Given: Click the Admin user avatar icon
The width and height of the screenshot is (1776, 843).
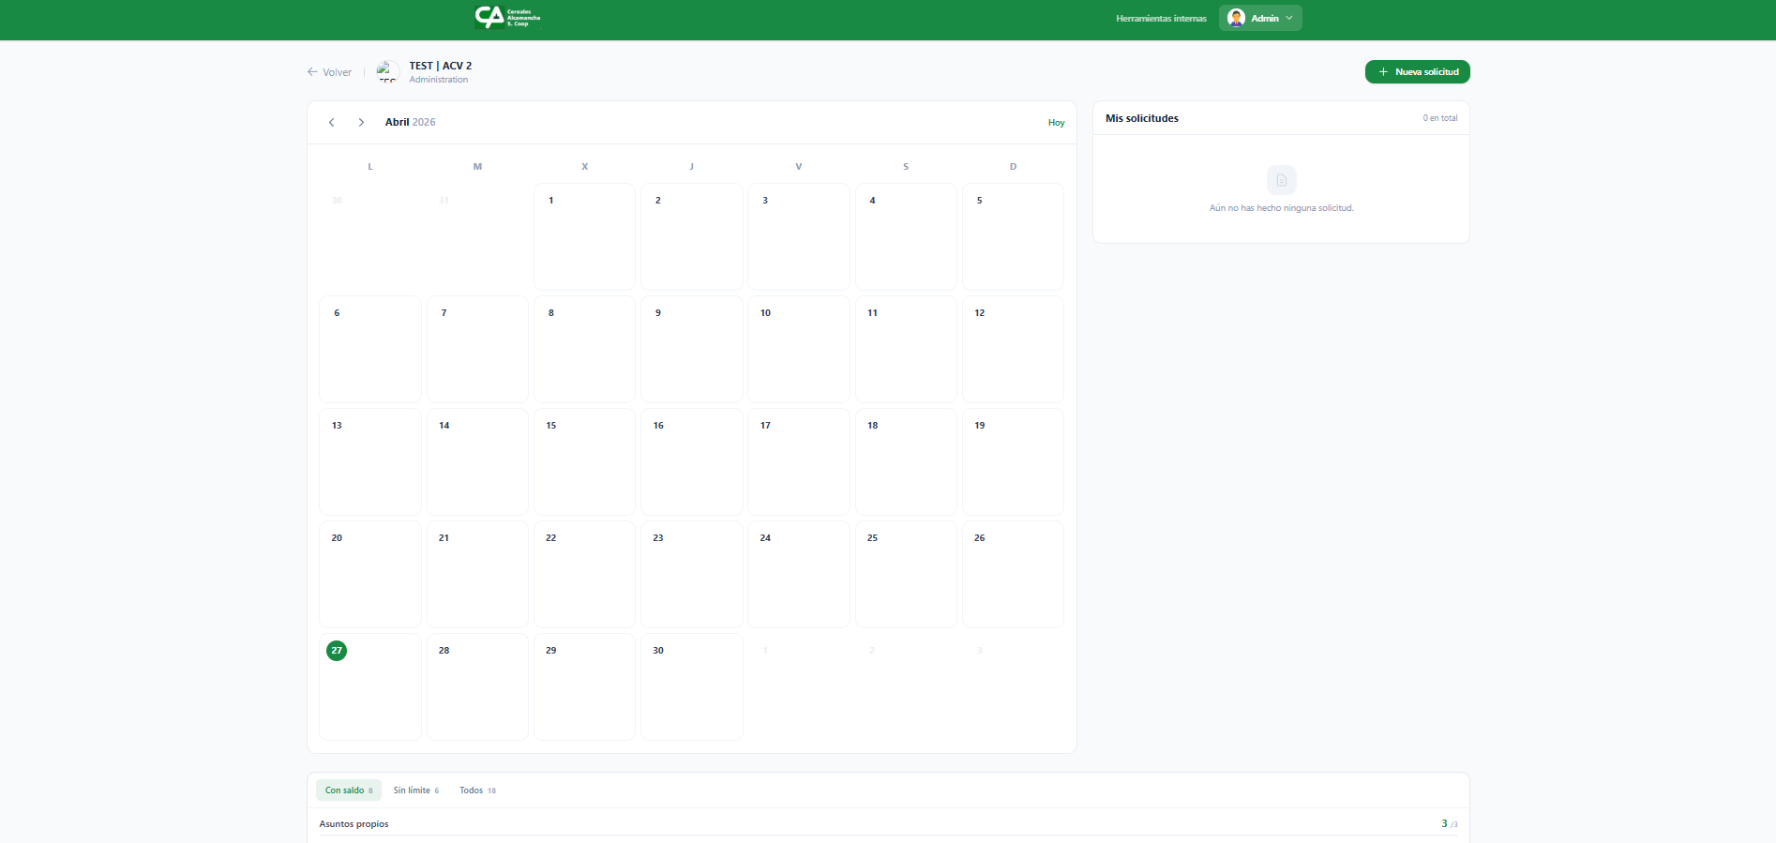Looking at the screenshot, I should point(1236,18).
